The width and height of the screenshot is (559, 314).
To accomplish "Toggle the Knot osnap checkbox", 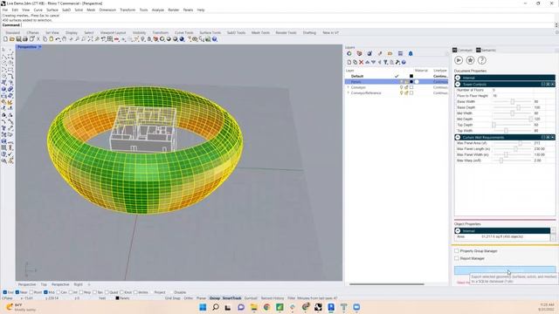I will [x=122, y=292].
